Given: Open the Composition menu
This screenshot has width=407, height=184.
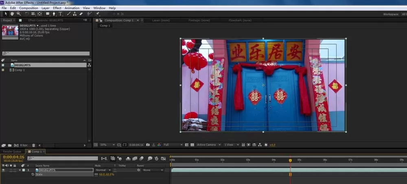Looking at the screenshot, I should pos(28,8).
